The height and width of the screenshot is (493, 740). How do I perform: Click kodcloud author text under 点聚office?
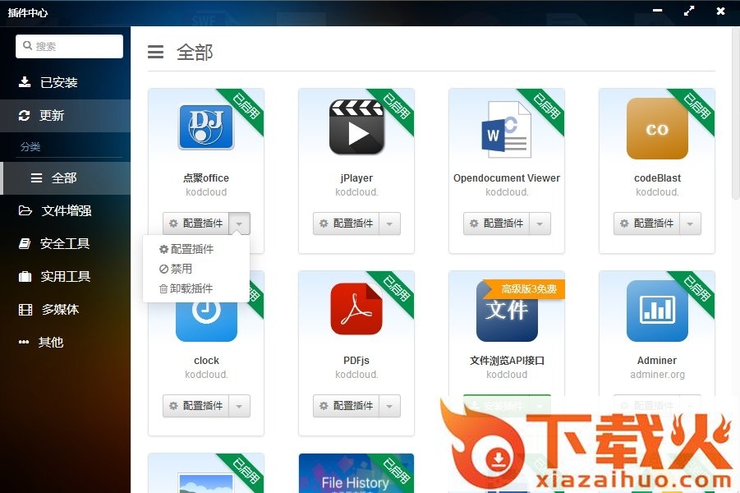coord(206,191)
